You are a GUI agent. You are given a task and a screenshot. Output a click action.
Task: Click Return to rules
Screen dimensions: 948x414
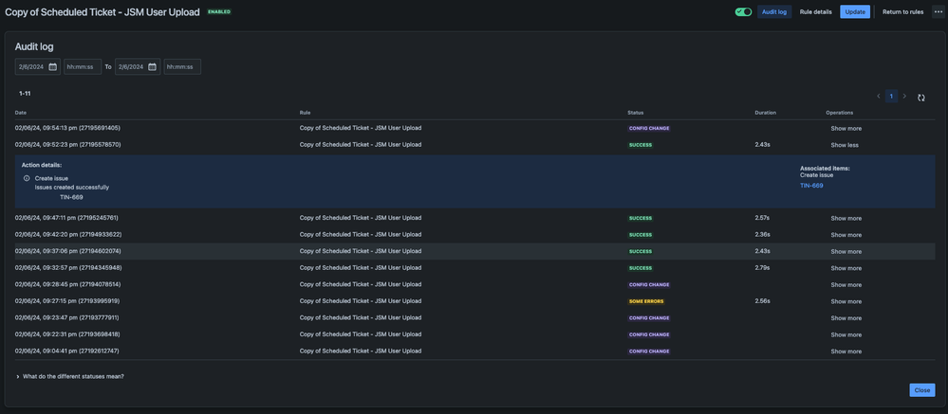click(902, 12)
